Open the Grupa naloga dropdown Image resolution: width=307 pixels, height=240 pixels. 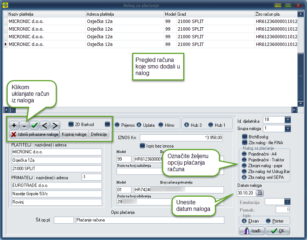point(287,128)
